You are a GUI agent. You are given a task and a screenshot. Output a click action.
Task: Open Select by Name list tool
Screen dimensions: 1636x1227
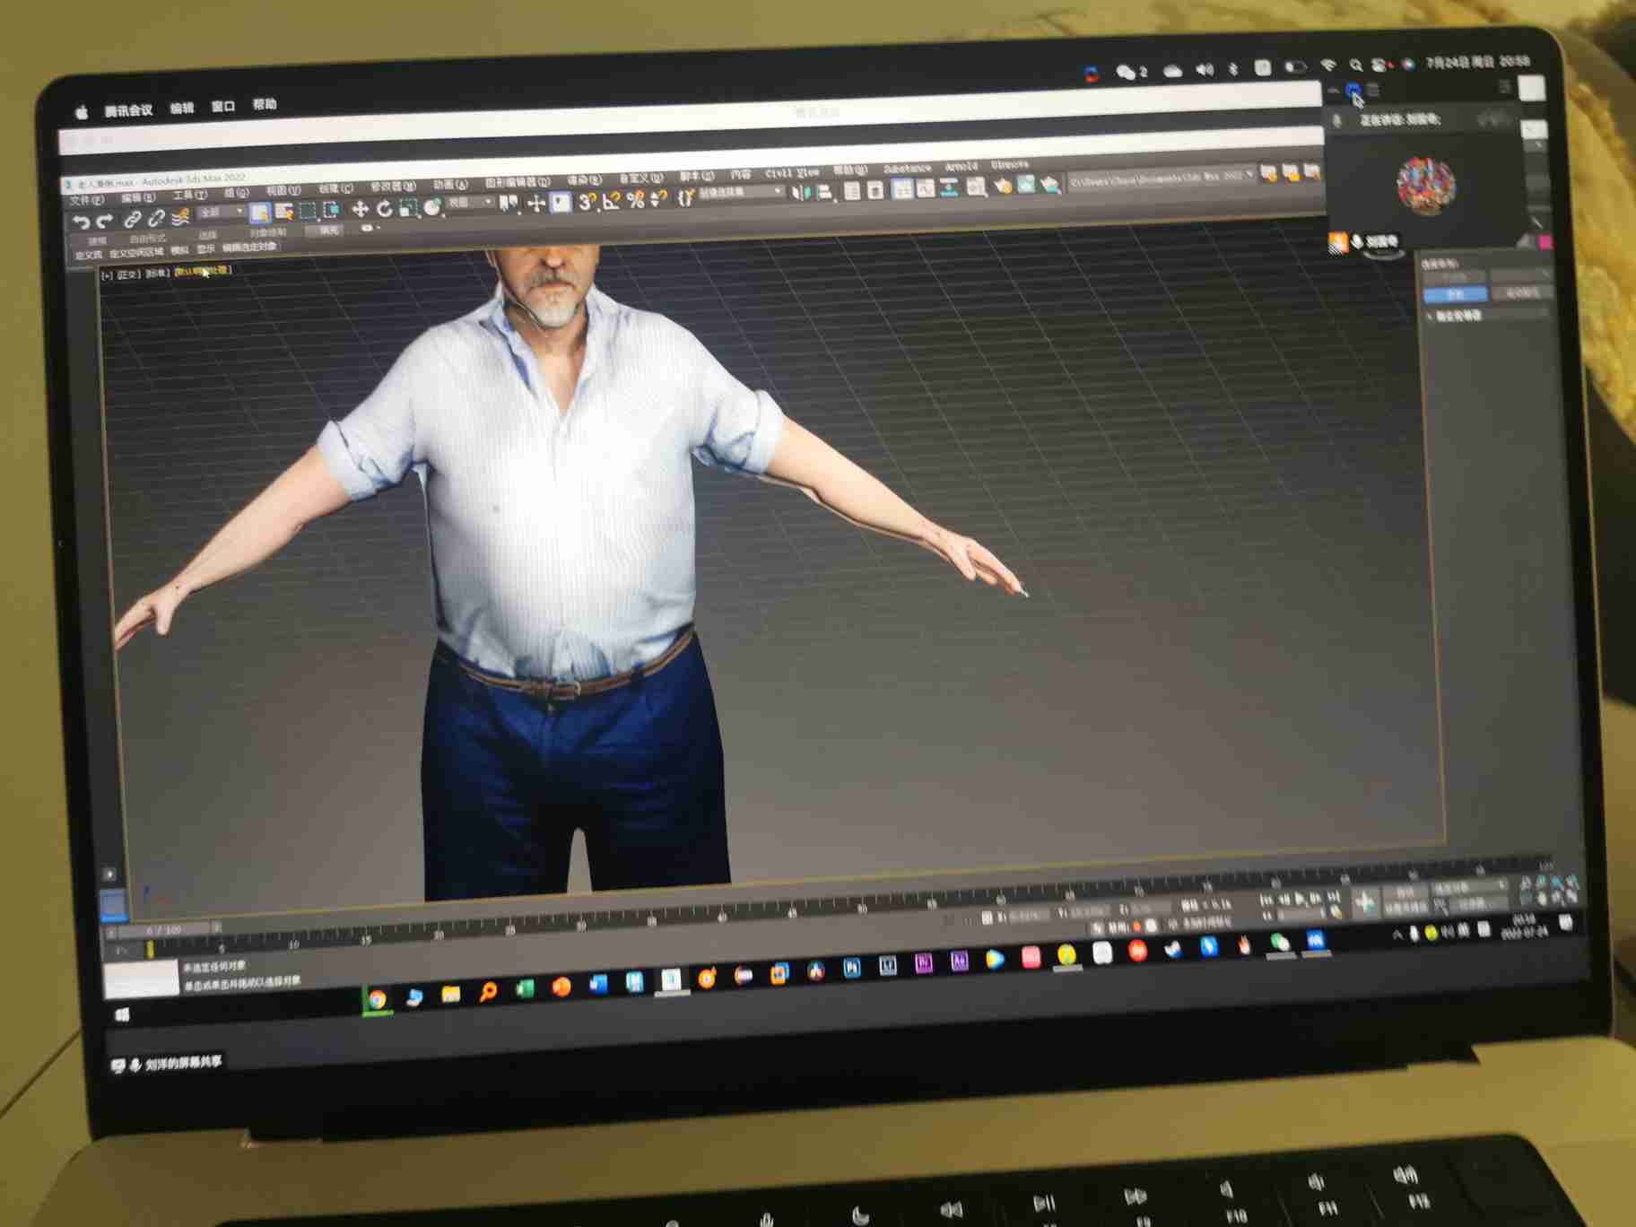click(284, 212)
